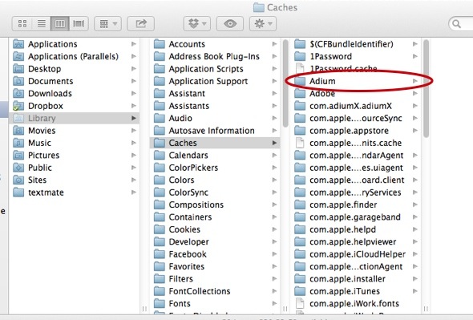Screen dimensions: 473x320
Task: Switch to column view
Action: pyautogui.click(x=60, y=23)
